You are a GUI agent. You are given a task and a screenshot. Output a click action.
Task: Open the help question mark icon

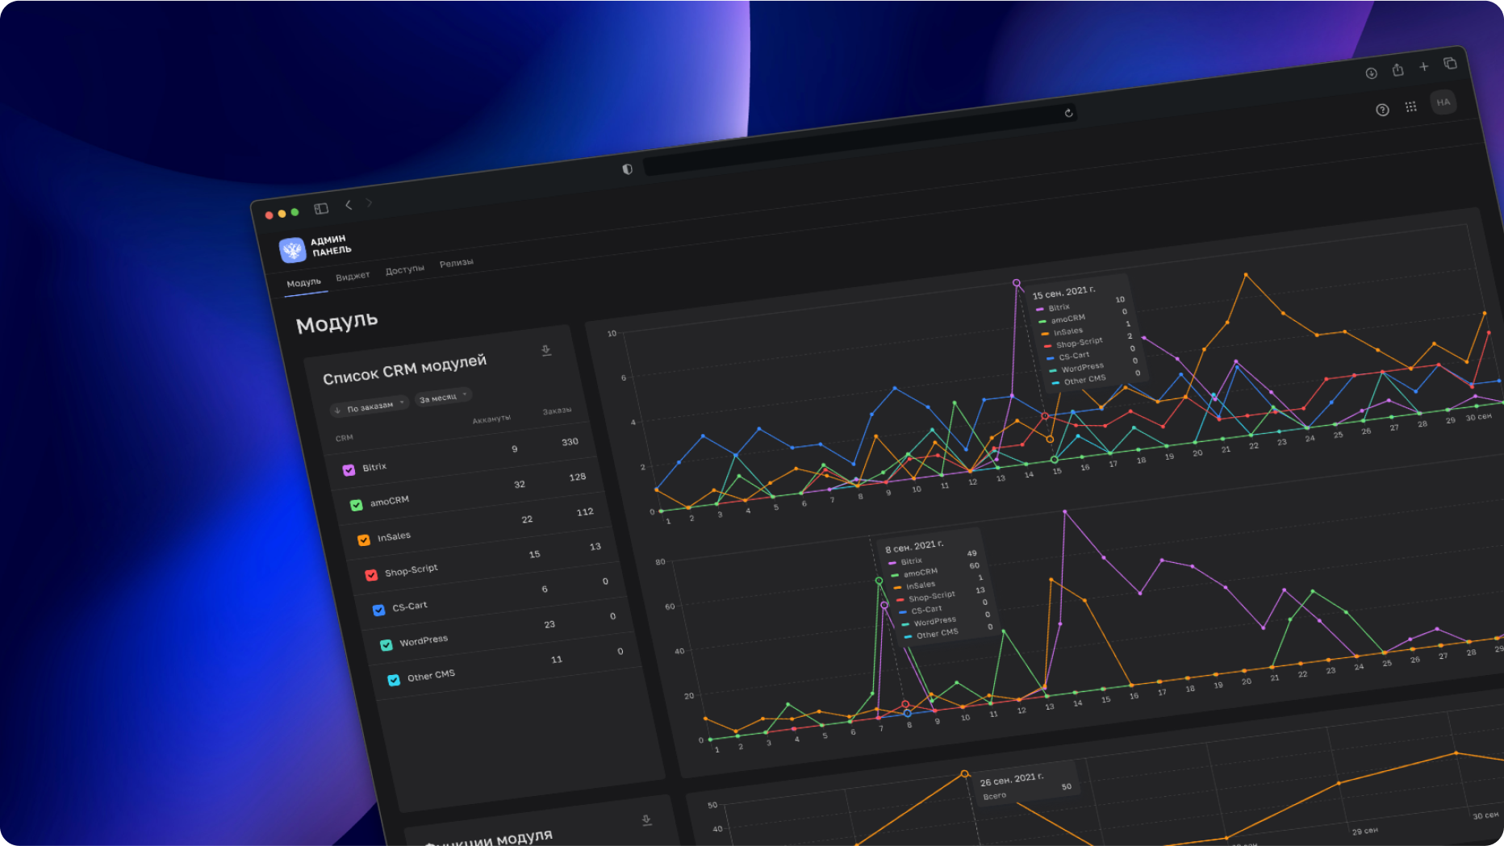(x=1382, y=110)
